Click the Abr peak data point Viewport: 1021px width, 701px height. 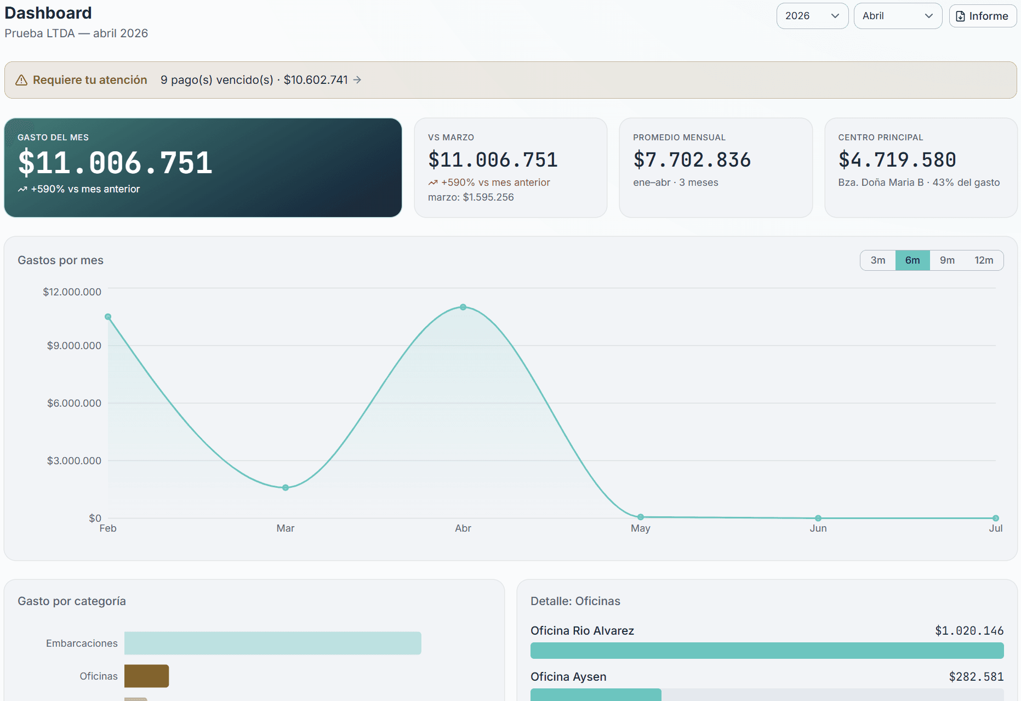[x=463, y=307]
